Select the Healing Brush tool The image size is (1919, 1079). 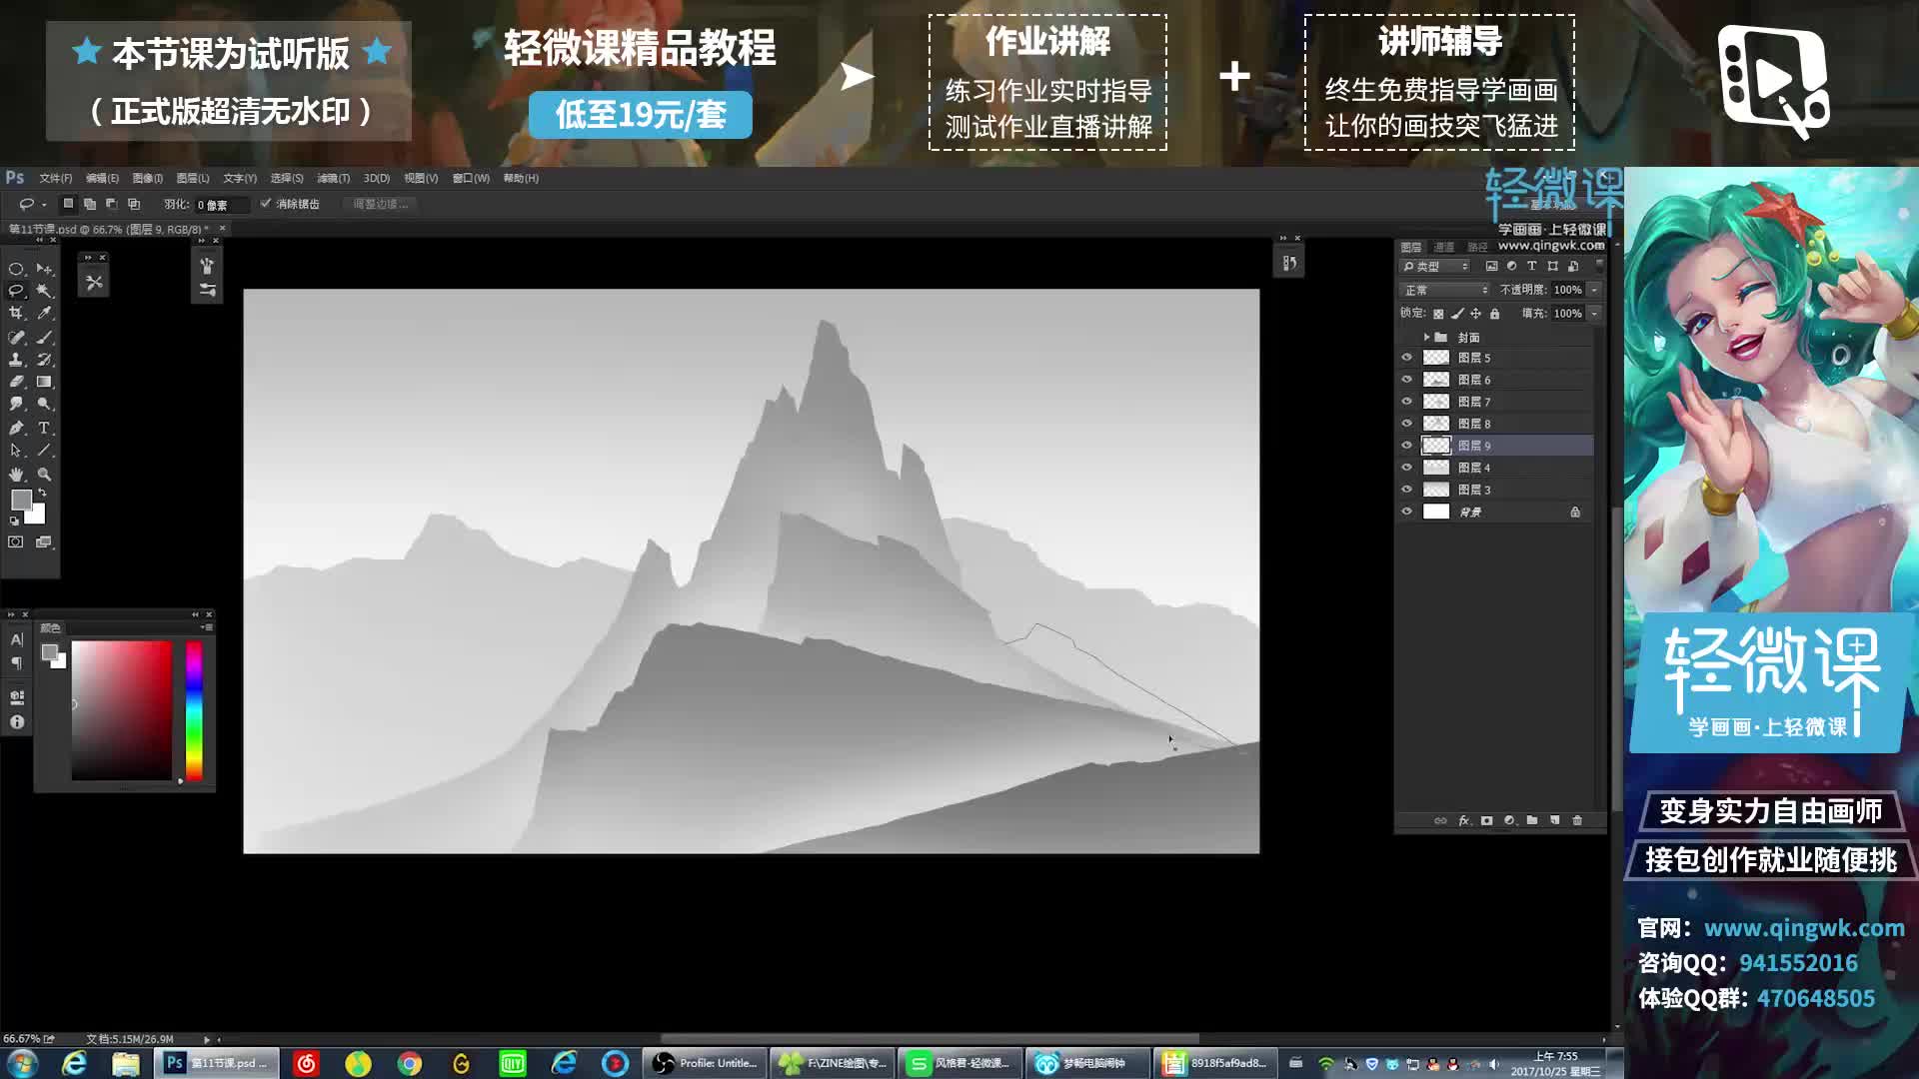[x=16, y=338]
